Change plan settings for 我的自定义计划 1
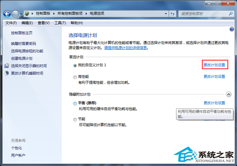237x166 pixels. coord(214,65)
